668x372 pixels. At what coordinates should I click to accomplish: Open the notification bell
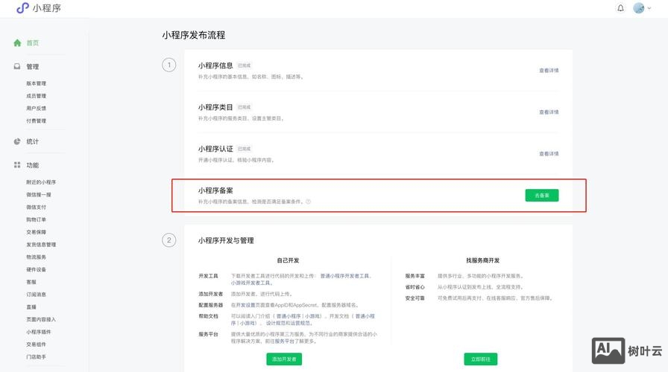coord(620,7)
